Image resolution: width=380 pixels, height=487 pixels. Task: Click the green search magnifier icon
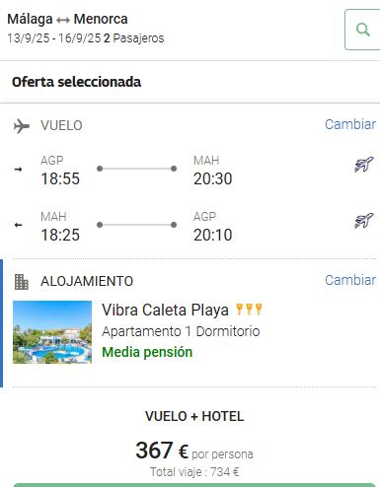pos(363,30)
